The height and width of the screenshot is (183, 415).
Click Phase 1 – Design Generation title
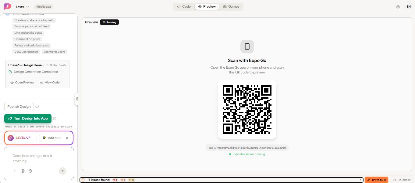click(26, 65)
